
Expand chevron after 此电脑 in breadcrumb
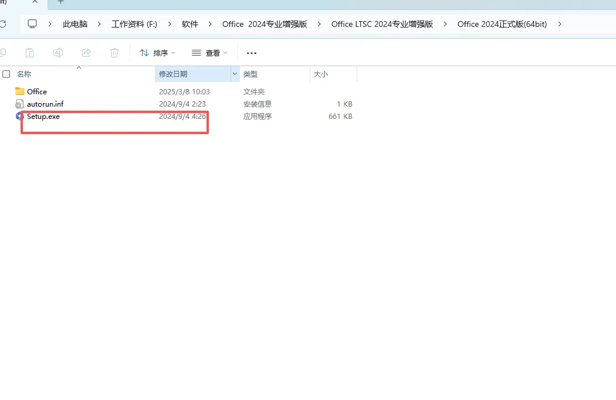[x=99, y=25]
